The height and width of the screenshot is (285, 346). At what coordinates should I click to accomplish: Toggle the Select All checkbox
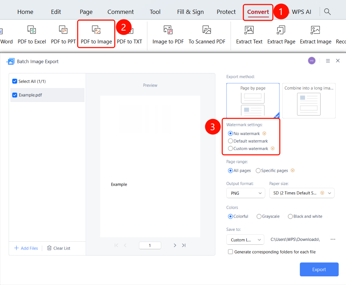(x=15, y=81)
